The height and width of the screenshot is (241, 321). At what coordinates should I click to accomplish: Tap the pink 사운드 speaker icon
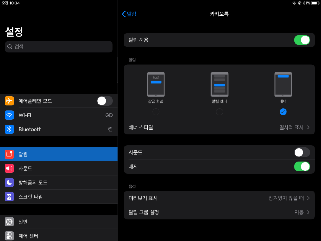click(9, 168)
